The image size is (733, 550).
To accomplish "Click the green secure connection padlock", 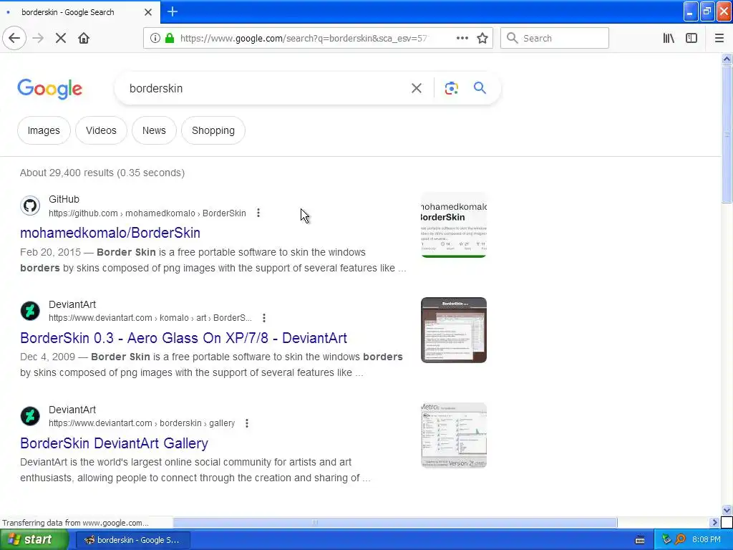I will (x=170, y=39).
